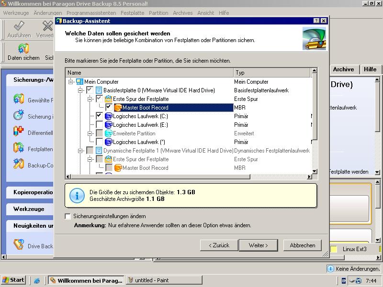
Task: Click the Verwerfen X toolbar icon
Action: tap(47, 26)
